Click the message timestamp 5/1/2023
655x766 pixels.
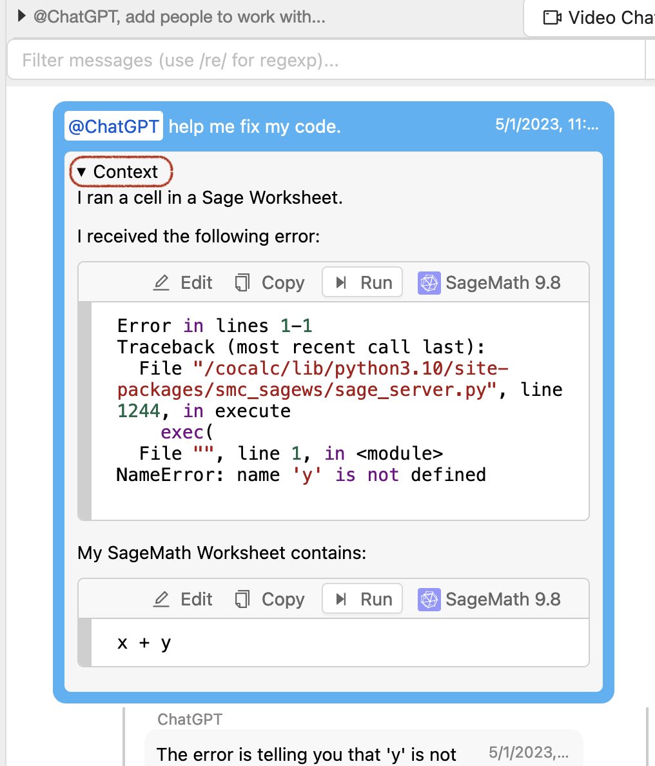(546, 124)
